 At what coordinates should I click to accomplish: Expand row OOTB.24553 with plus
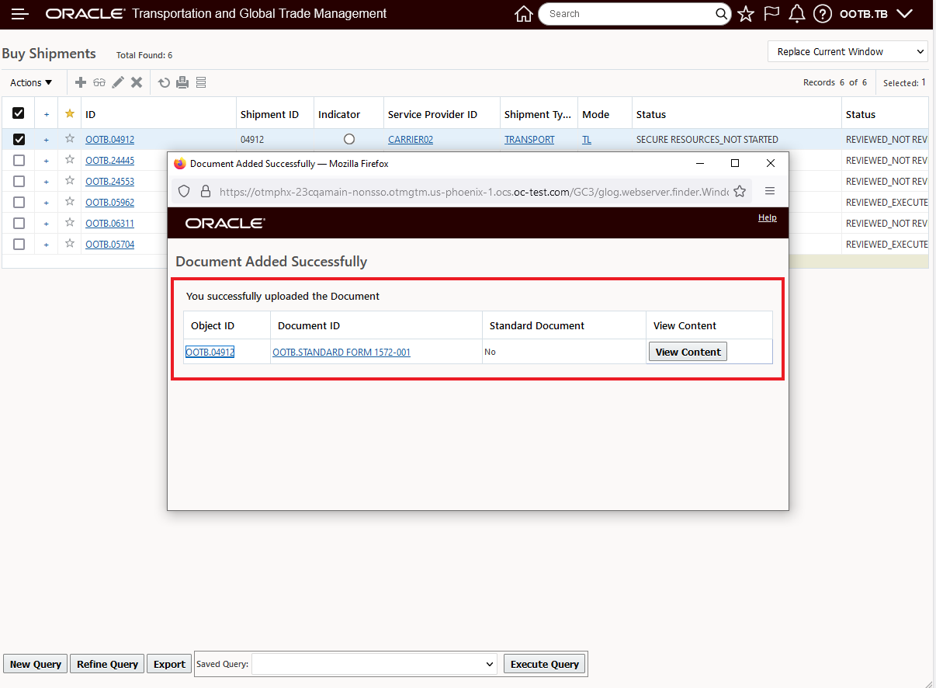(46, 182)
